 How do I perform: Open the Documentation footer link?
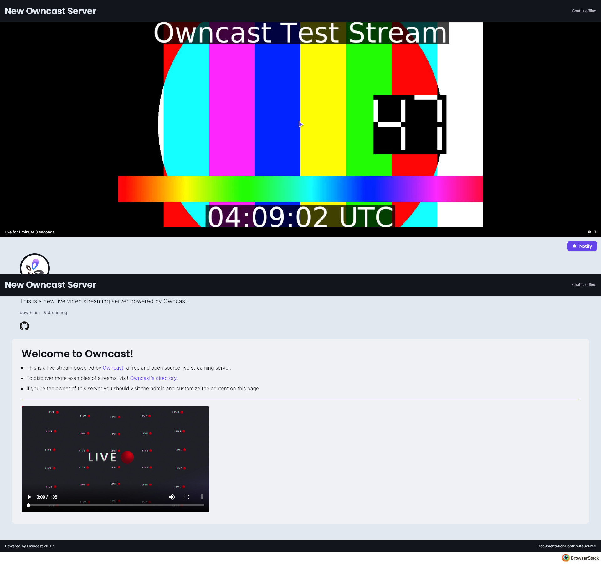click(x=551, y=546)
